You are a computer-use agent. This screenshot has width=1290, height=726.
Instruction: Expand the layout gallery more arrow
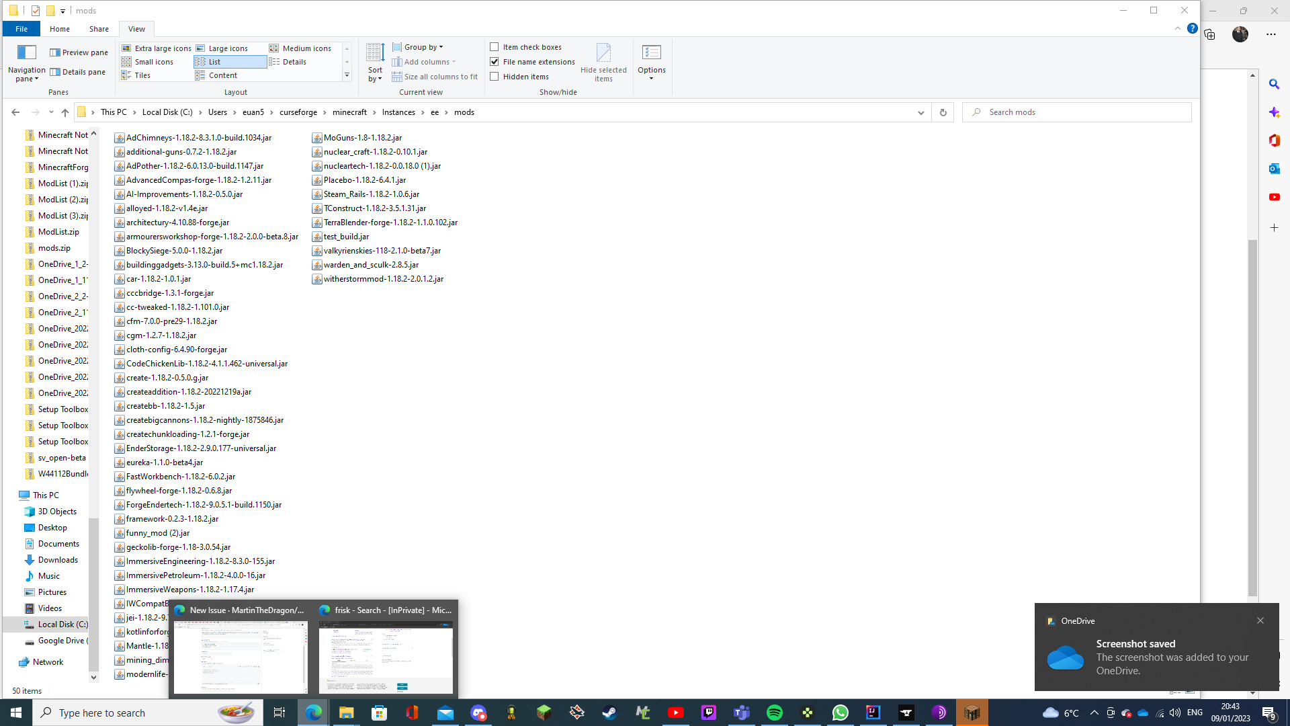[x=347, y=75]
